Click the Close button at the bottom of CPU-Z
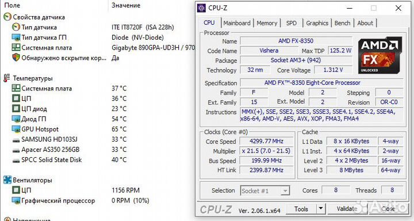The width and height of the screenshot is (414, 221). tap(388, 209)
